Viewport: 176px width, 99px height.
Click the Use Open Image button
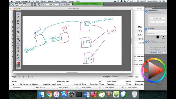(158, 18)
